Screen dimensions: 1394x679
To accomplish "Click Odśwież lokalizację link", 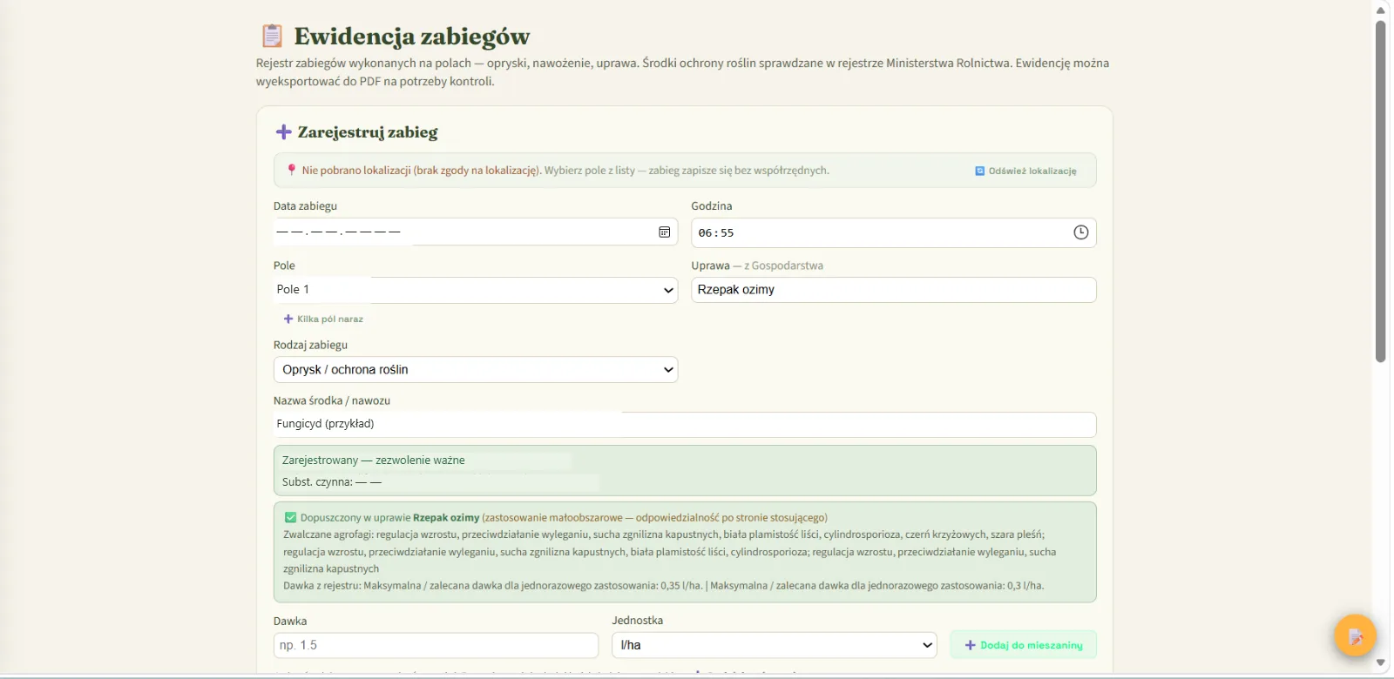I will click(1025, 171).
